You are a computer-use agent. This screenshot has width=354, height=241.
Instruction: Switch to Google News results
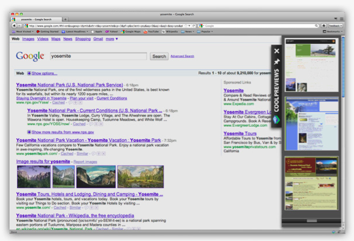(x=67, y=39)
